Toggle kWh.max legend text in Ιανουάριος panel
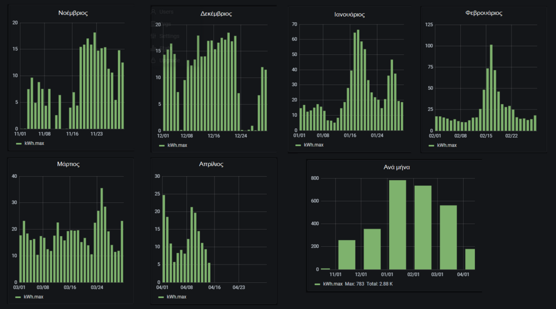Viewport: 556px width, 309px height. coord(313,144)
